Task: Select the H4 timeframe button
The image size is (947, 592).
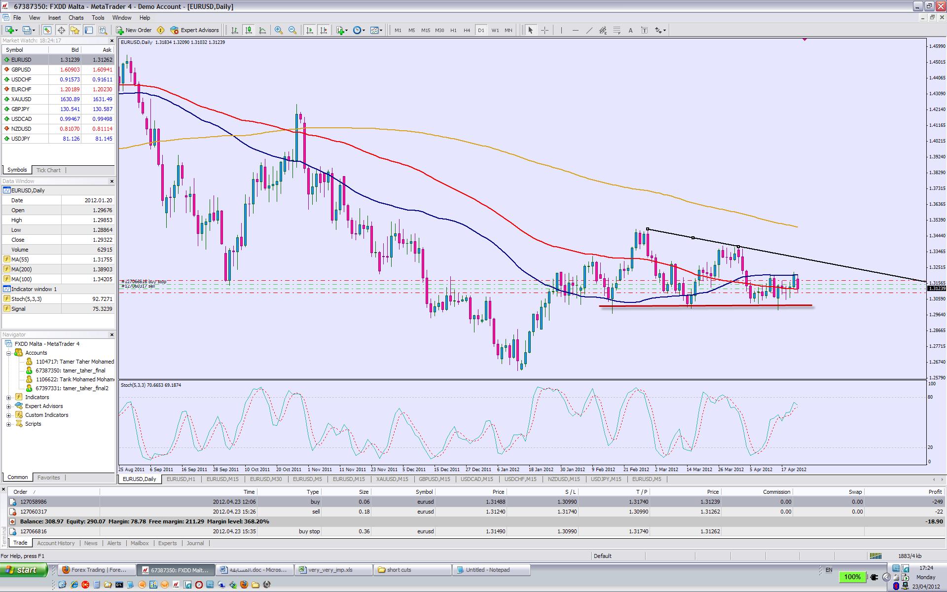Action: [467, 30]
